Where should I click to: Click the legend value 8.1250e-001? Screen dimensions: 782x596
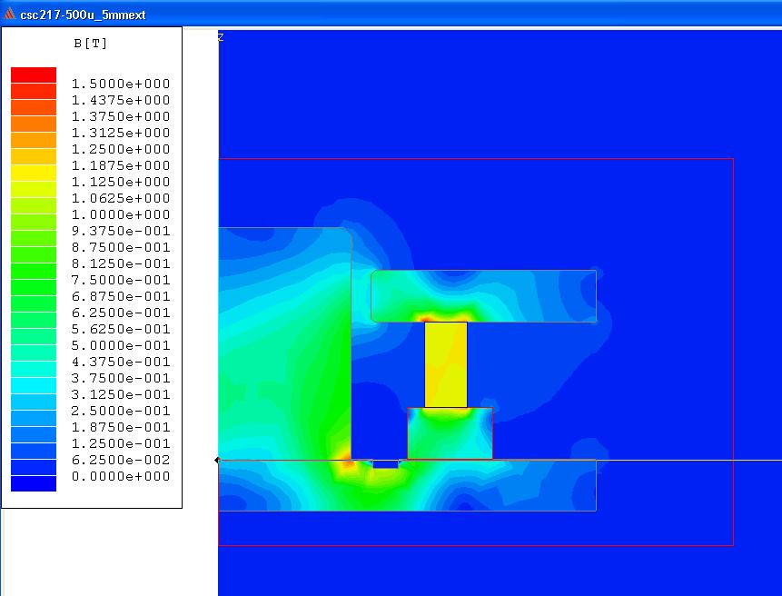coord(121,263)
